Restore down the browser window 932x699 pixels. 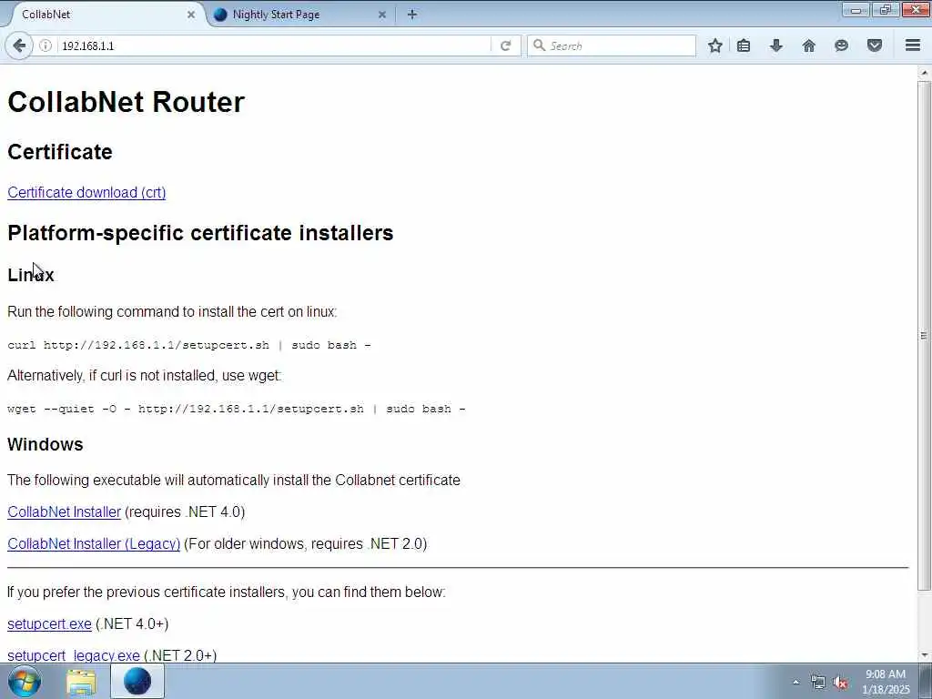[x=886, y=10]
